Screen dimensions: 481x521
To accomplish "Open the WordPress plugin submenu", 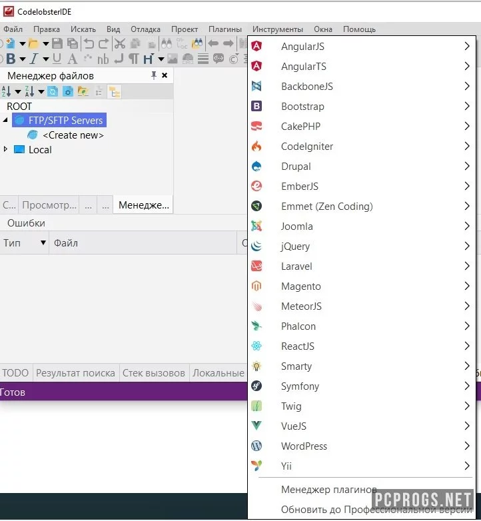I will pyautogui.click(x=361, y=446).
